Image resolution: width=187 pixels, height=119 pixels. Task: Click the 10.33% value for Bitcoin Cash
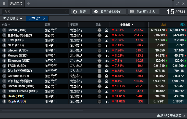click(x=120, y=86)
